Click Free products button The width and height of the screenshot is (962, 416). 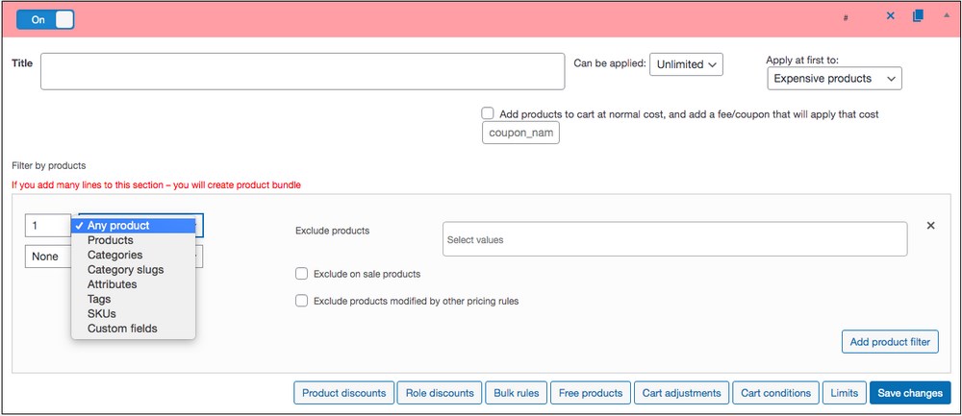click(591, 393)
